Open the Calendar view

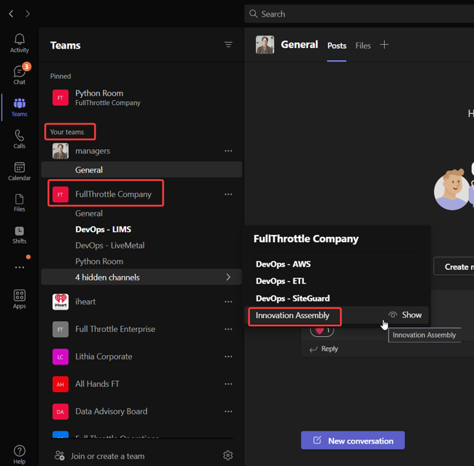(x=20, y=171)
